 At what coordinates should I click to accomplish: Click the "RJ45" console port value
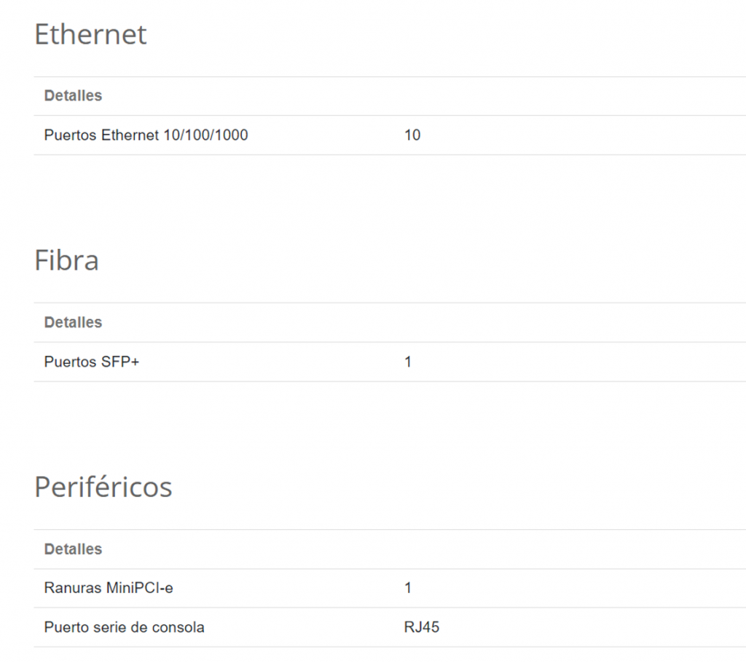(x=422, y=627)
